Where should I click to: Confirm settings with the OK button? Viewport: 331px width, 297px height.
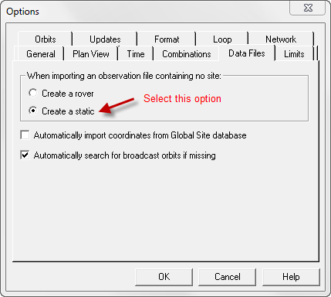[x=164, y=277]
